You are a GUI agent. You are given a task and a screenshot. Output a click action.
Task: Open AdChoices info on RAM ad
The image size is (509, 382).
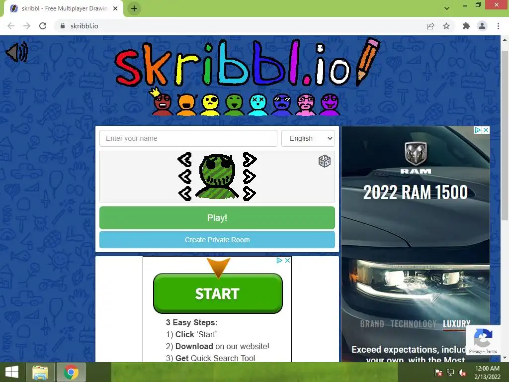click(478, 130)
